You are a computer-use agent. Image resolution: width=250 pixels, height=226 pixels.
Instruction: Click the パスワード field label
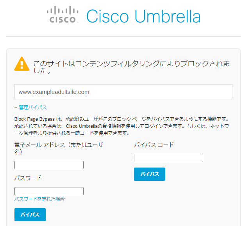tap(28, 178)
